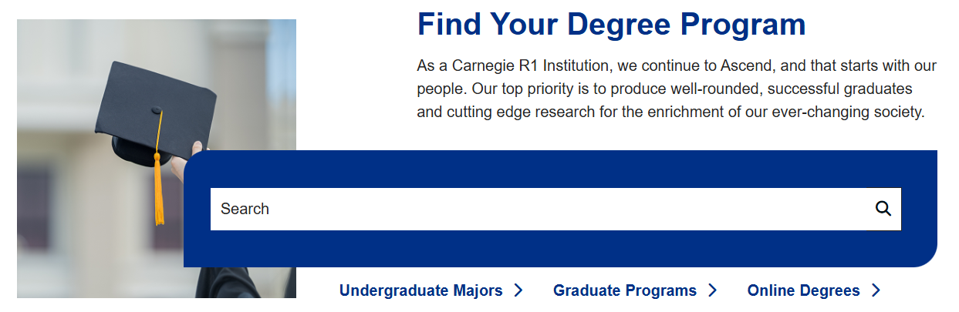
Task: Click the magnifying glass search icon
Action: click(x=883, y=209)
